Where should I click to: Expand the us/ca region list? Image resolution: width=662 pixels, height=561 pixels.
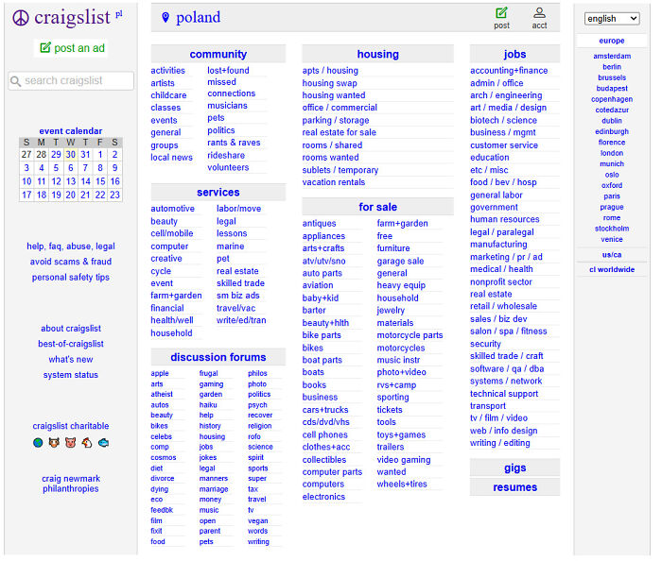click(x=612, y=254)
